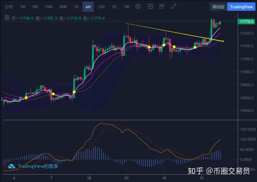Open the indicators chart icon
The width and height of the screenshot is (257, 182).
coord(150,7)
